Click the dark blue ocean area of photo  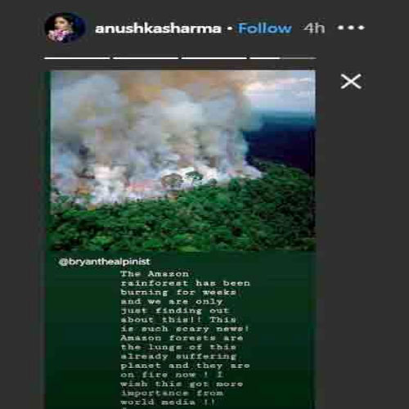pos(281,142)
